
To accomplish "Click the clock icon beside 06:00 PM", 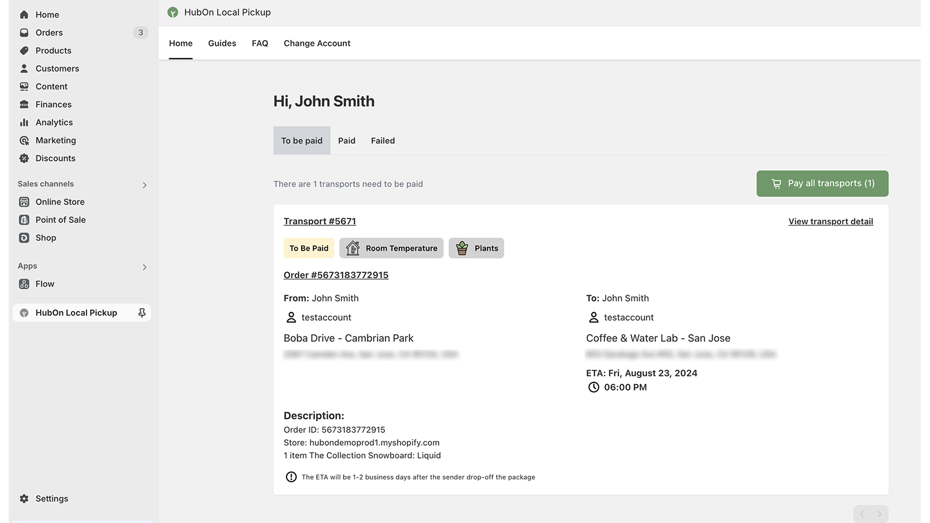I will 593,387.
